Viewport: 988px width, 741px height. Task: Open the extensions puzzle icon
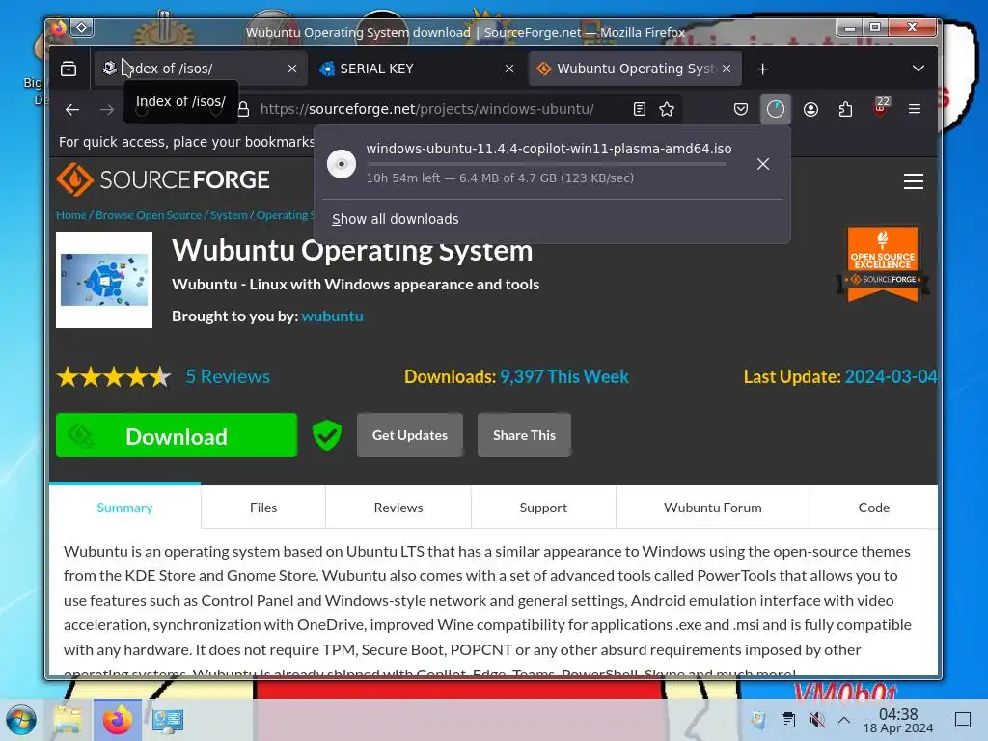(x=845, y=110)
